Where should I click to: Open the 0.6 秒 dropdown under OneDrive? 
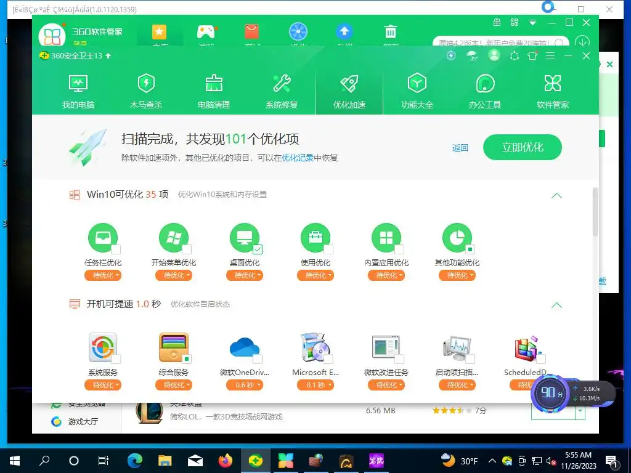tap(245, 385)
